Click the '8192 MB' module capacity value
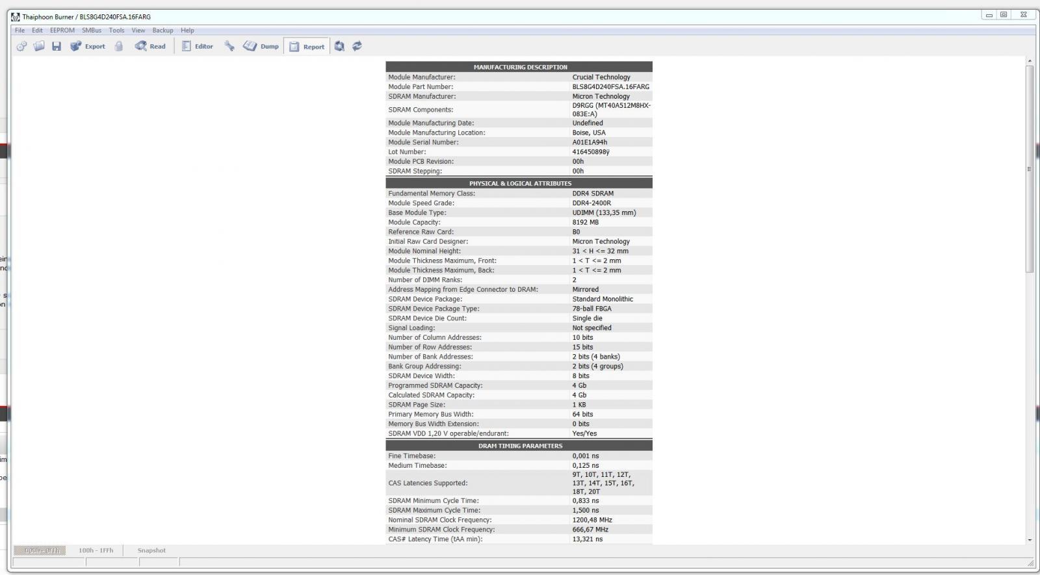 (x=586, y=222)
